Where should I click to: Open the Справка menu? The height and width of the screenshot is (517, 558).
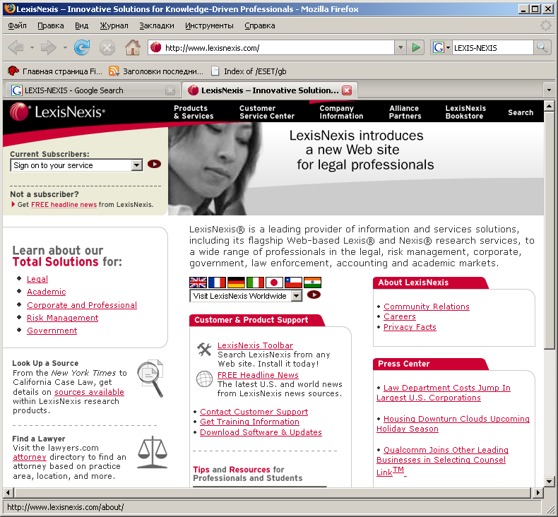[x=259, y=25]
